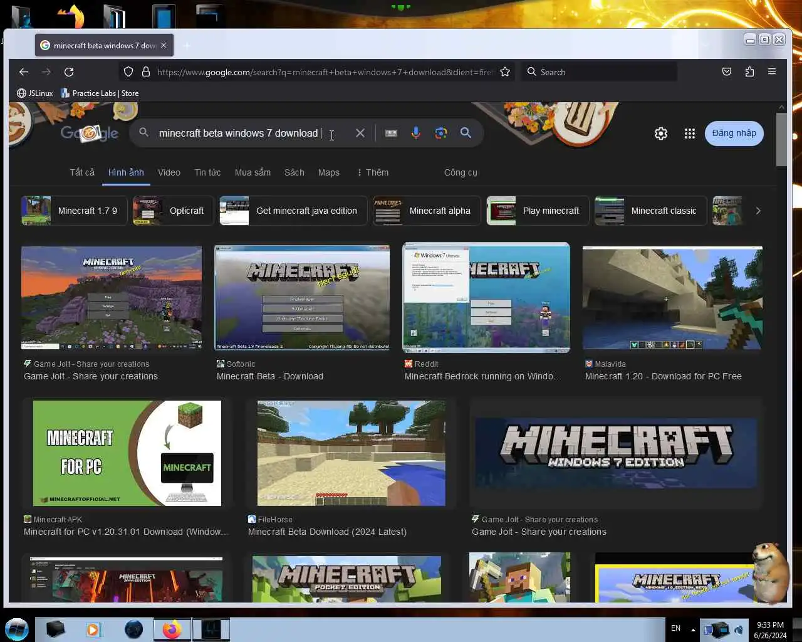Open the Tin tức tab
The height and width of the screenshot is (642, 802).
tap(207, 172)
